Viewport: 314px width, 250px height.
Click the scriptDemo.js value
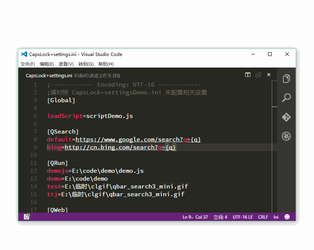[x=110, y=116]
